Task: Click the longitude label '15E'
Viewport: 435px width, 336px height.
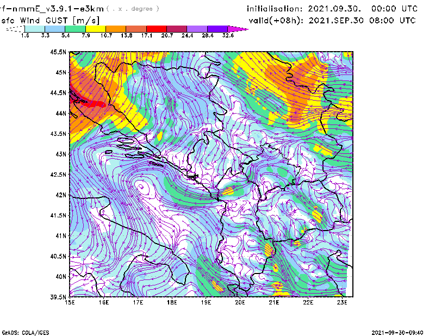Action: [70, 302]
